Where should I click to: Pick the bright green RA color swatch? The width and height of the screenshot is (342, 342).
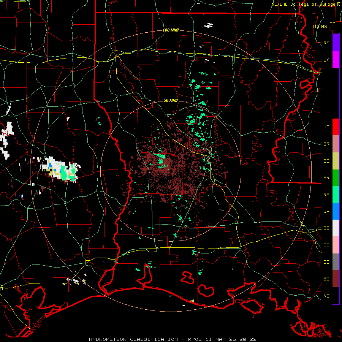[336, 195]
